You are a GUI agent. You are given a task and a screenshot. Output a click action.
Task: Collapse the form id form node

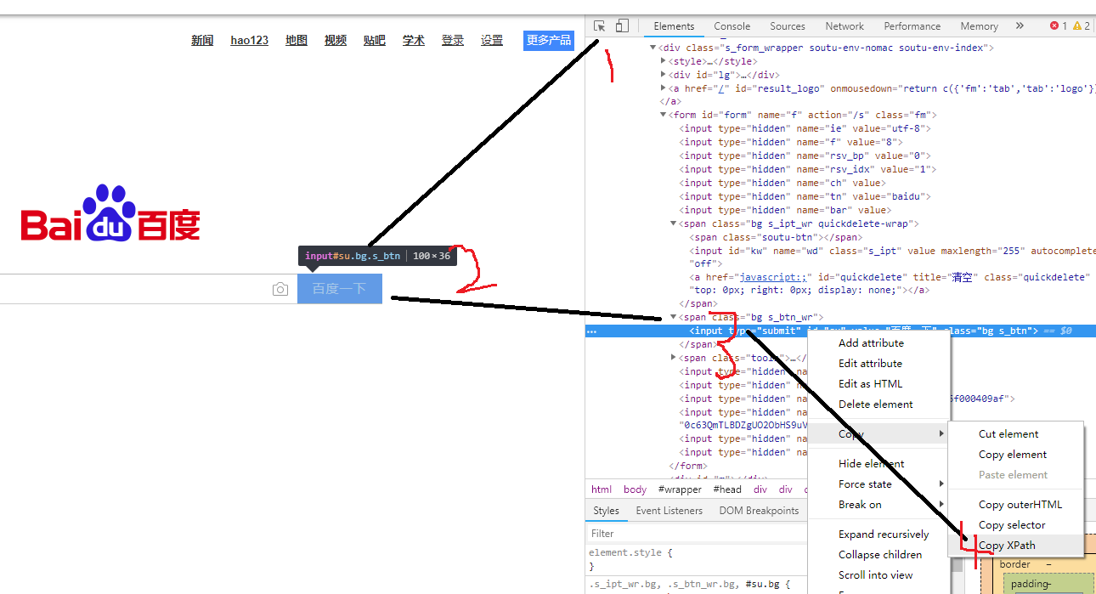pyautogui.click(x=664, y=116)
